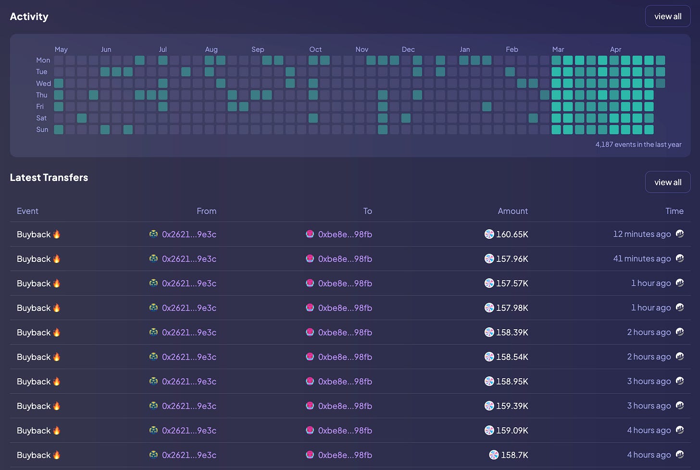Click sender avatar icon in first Buyback row
The width and height of the screenshot is (700, 470).
[153, 234]
